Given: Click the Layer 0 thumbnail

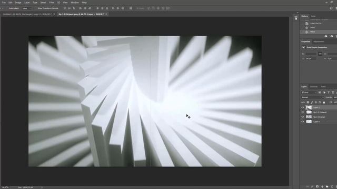Looking at the screenshot, I should tap(309, 122).
